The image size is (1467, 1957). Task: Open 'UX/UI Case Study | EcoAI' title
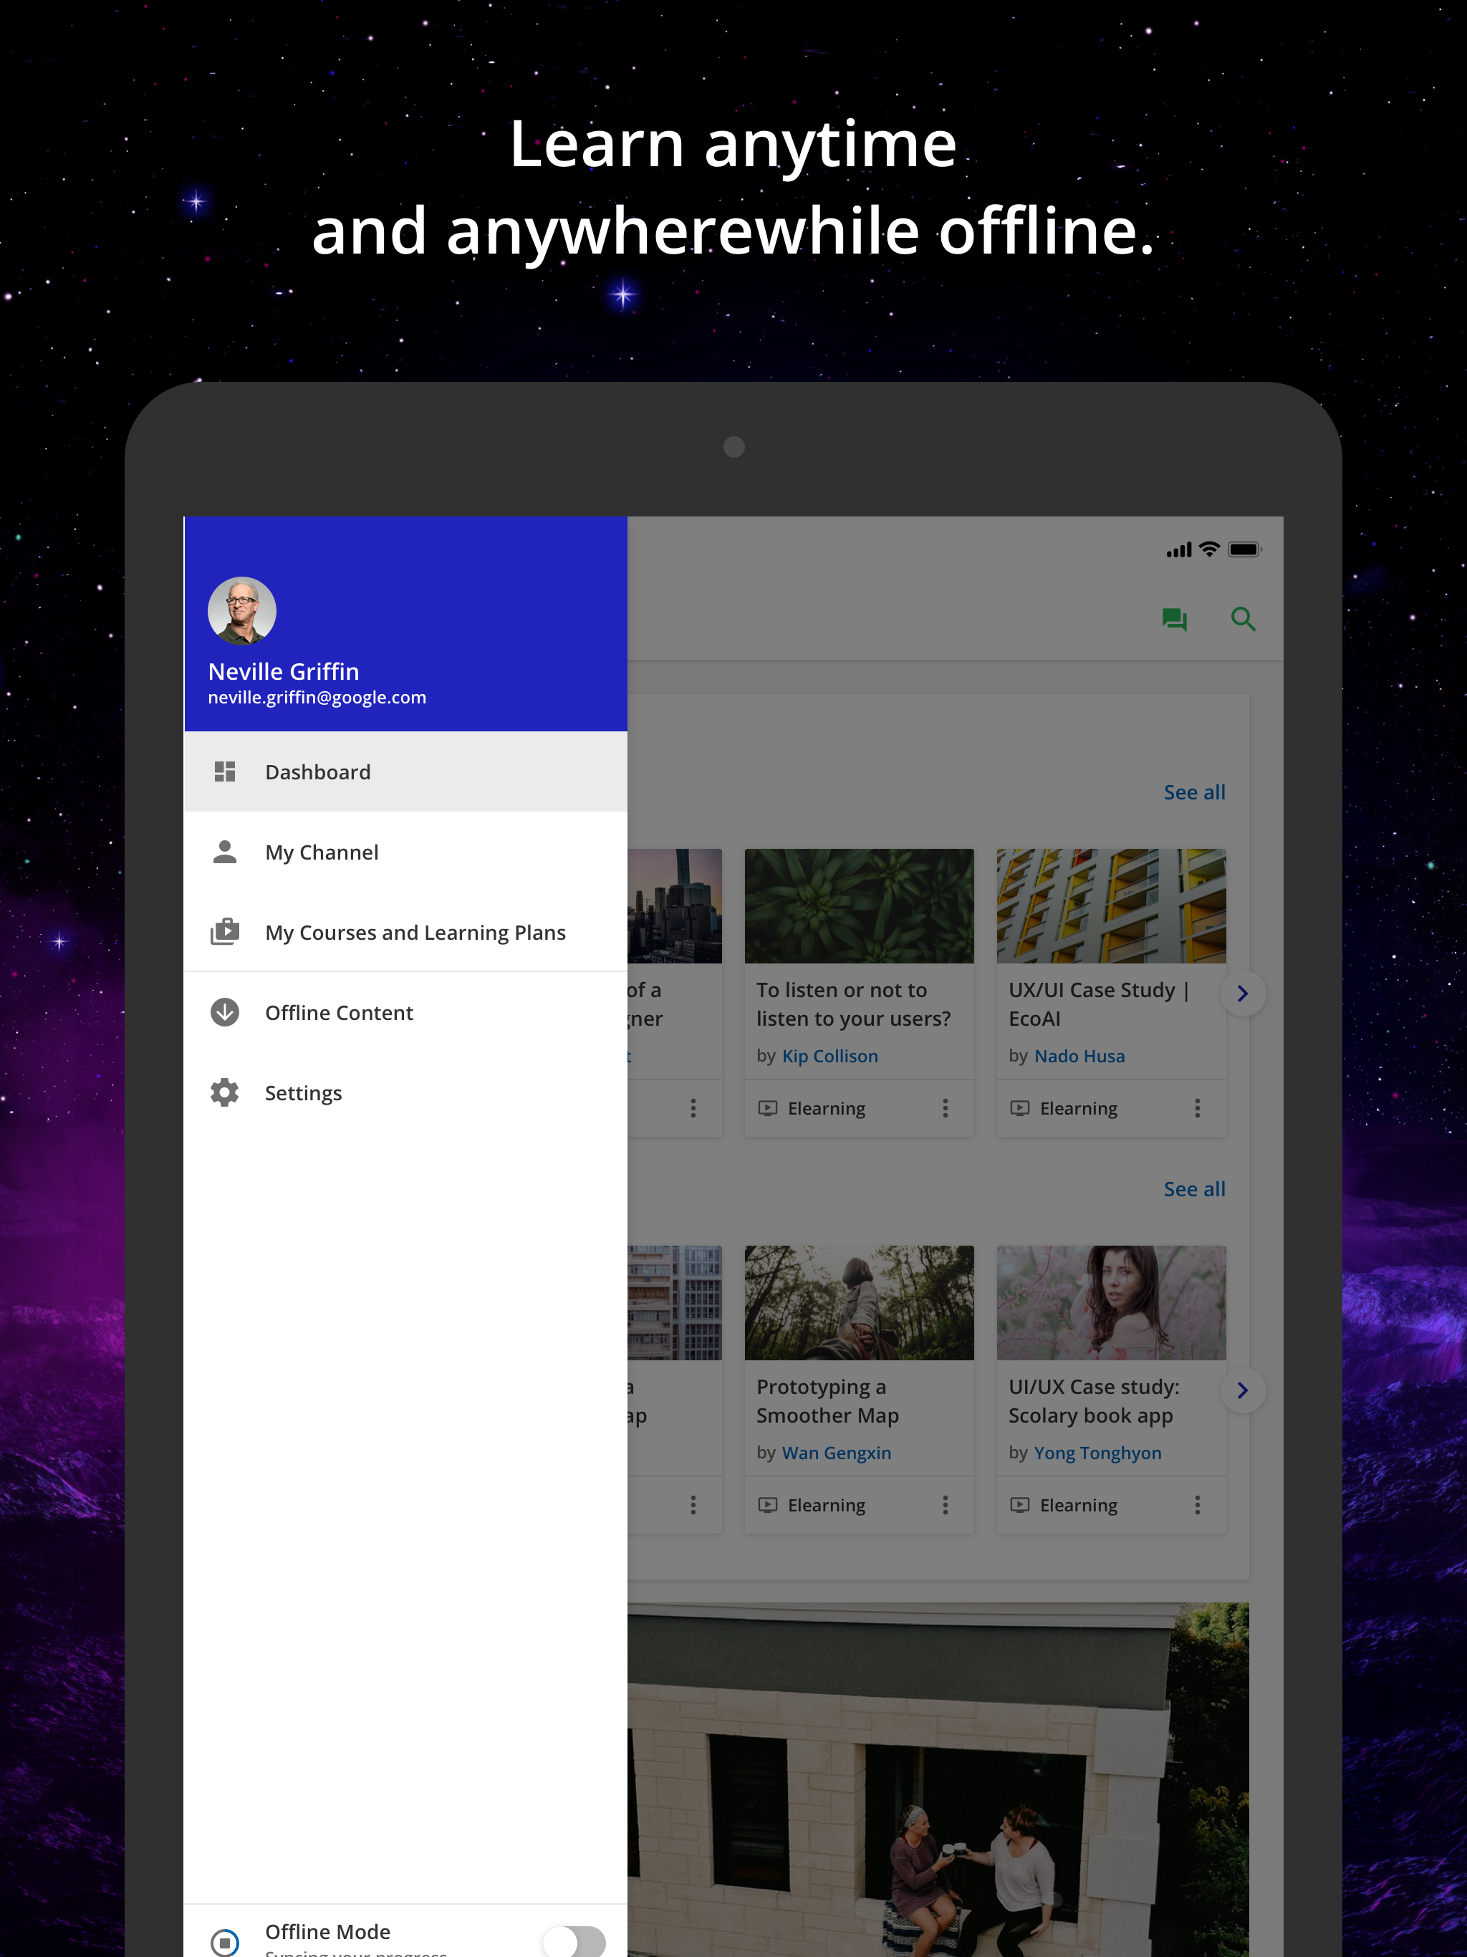[x=1098, y=1004]
